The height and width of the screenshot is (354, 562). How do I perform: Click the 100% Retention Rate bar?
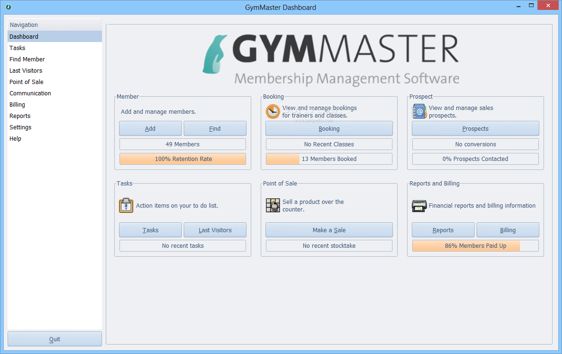183,159
